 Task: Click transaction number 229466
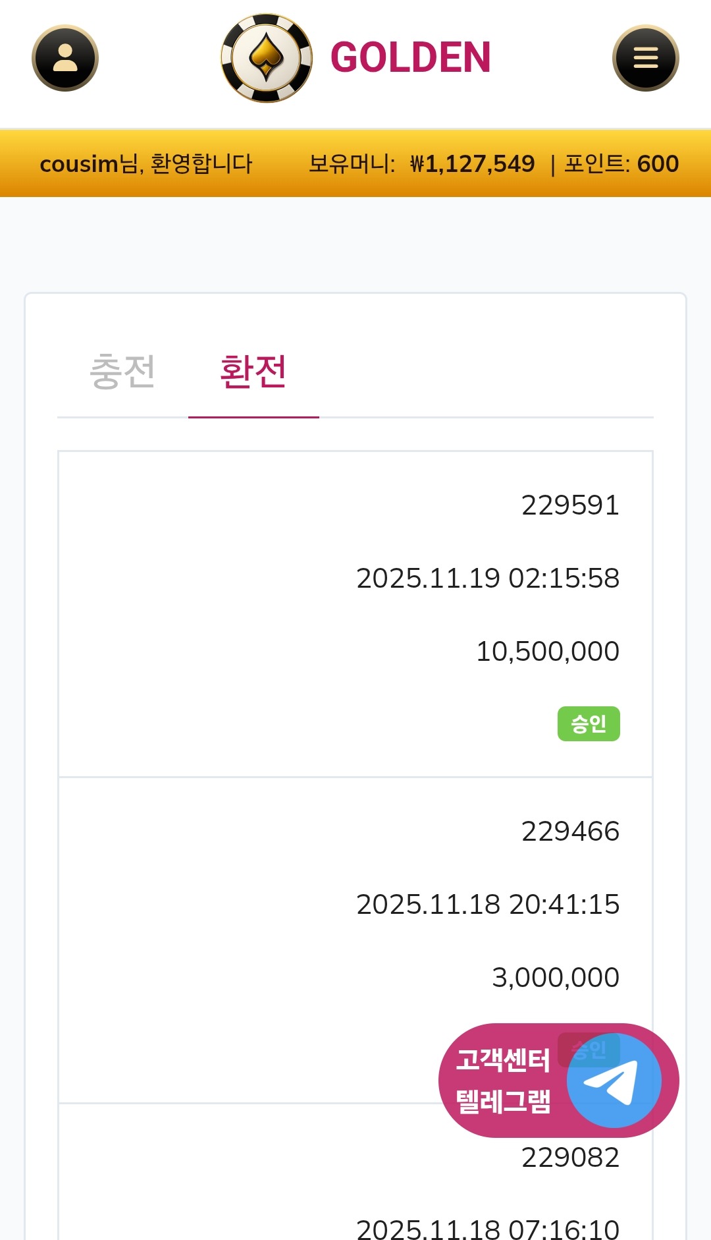pyautogui.click(x=570, y=831)
